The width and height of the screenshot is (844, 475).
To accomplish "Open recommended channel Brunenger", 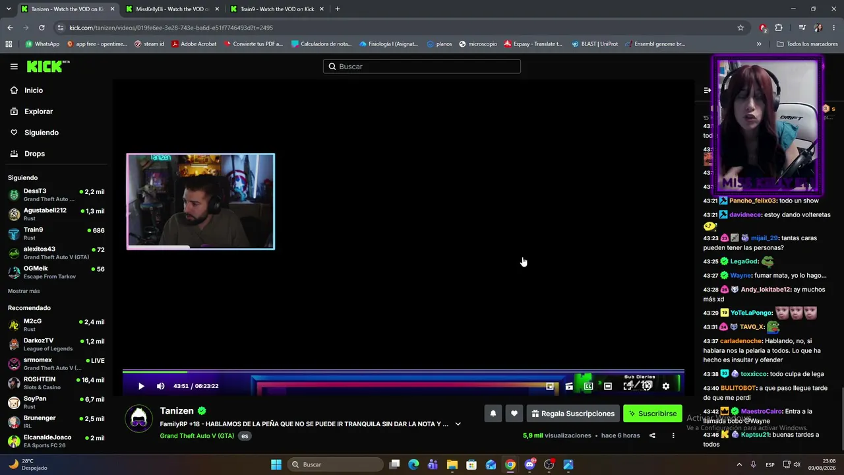I will (55, 422).
